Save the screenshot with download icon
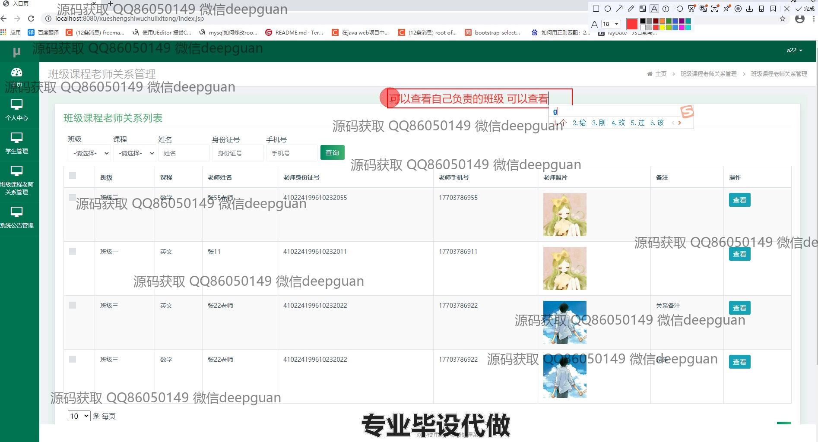The width and height of the screenshot is (818, 442). [x=750, y=9]
